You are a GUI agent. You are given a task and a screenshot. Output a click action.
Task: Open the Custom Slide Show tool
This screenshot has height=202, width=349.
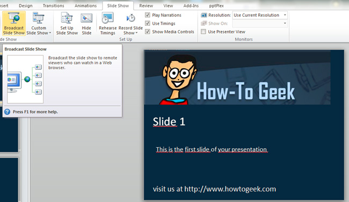[39, 24]
